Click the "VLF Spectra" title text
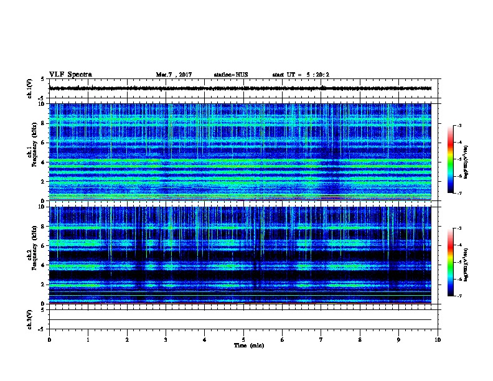This screenshot has height=381, width=493. coord(70,75)
